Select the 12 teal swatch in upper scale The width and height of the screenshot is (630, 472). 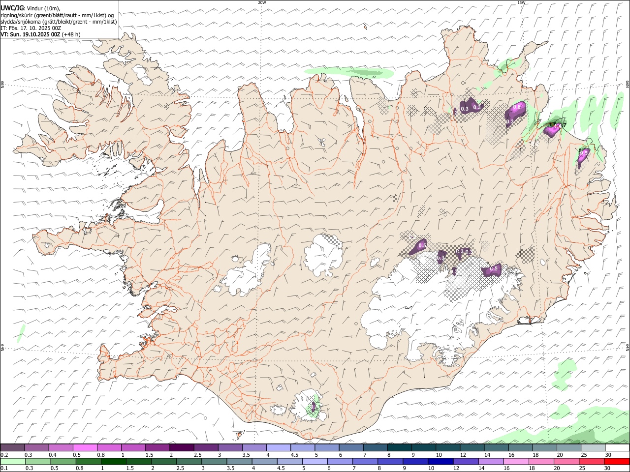pyautogui.click(x=472, y=448)
